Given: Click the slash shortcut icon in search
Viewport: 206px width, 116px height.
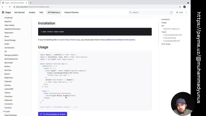Looking at the screenshot, I should (171, 12).
